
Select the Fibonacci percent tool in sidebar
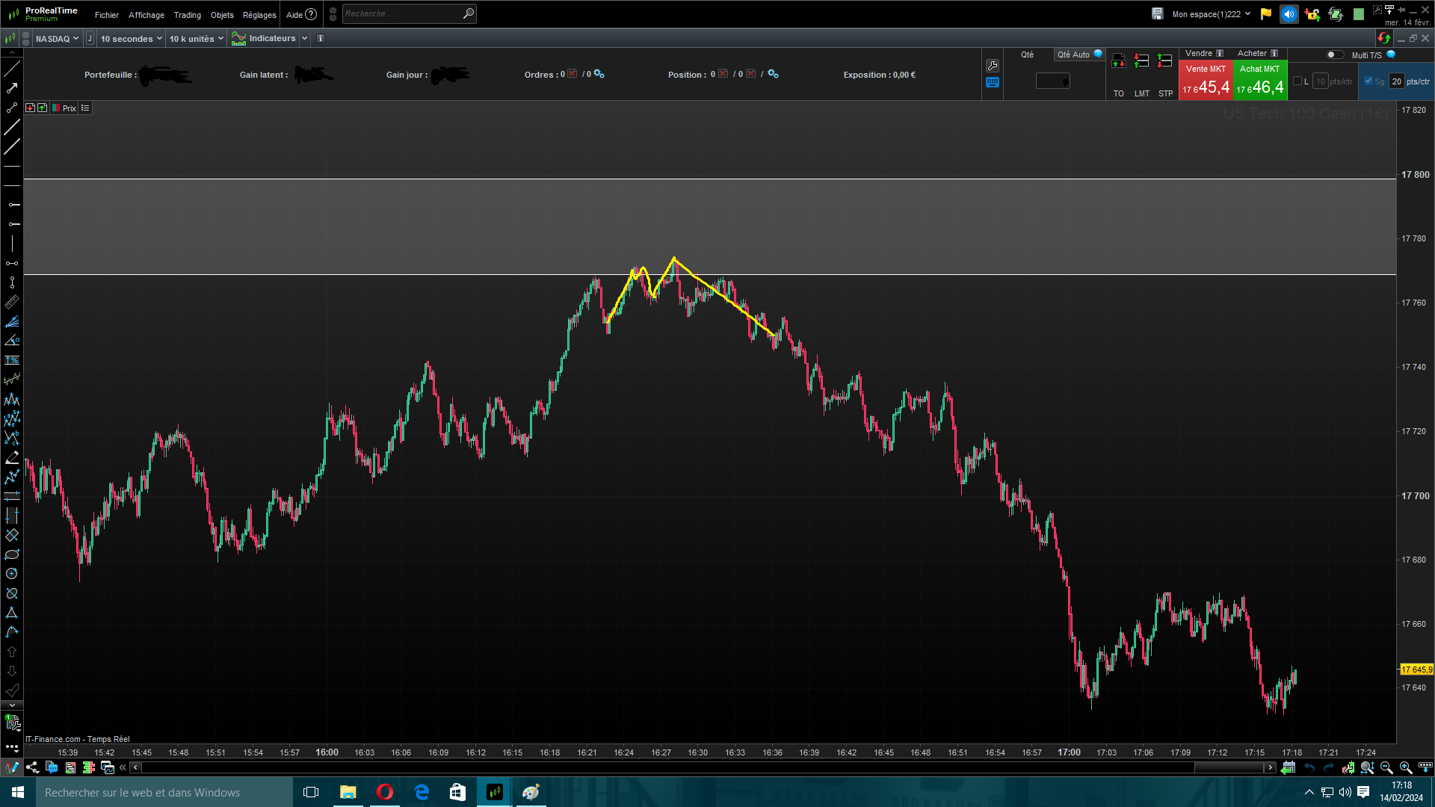[x=12, y=360]
